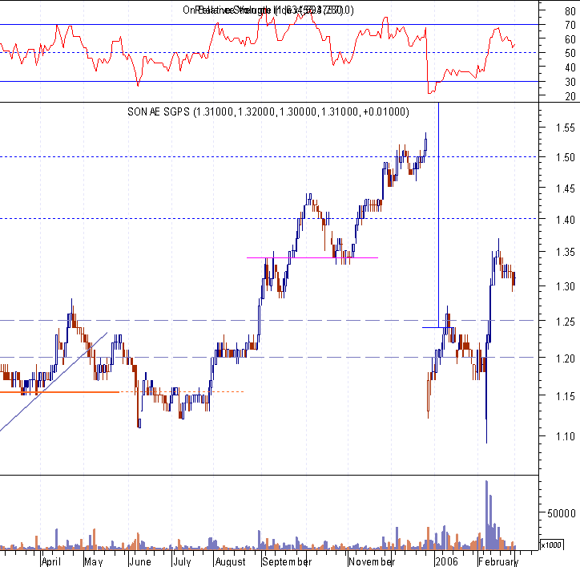The image size is (580, 567).
Task: Select the magenta horizontal support line
Action: [312, 257]
